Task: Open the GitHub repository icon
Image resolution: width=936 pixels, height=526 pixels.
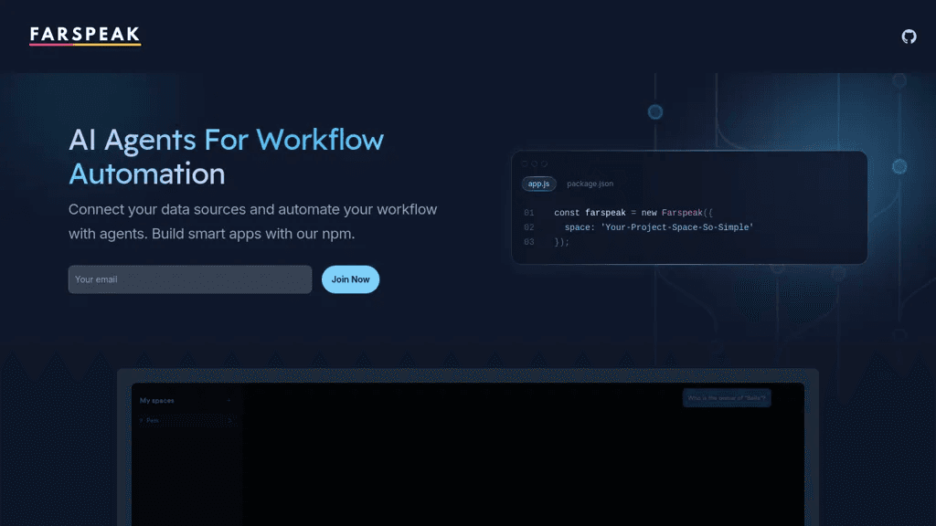Action: point(909,37)
